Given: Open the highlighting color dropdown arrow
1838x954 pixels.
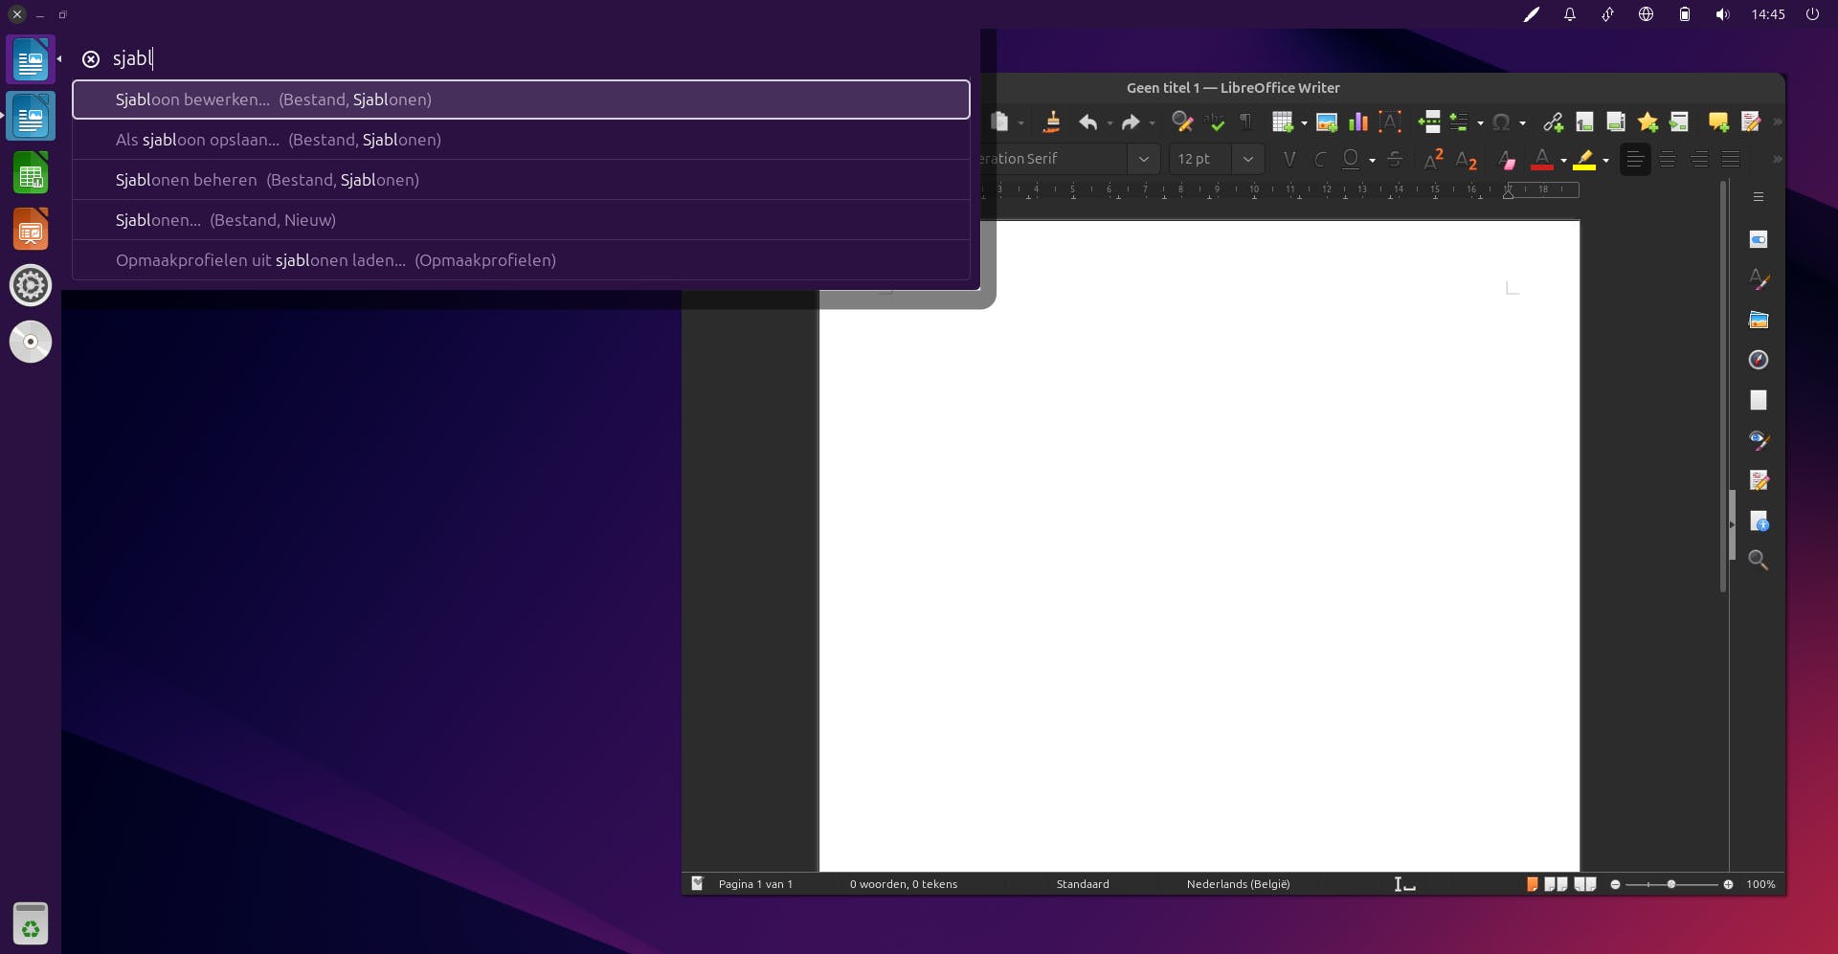Looking at the screenshot, I should (1605, 161).
